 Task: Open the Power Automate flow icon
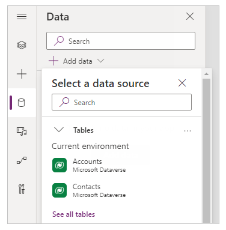22,160
